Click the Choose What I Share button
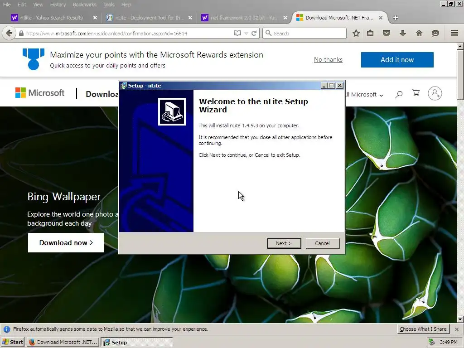 [x=423, y=329]
